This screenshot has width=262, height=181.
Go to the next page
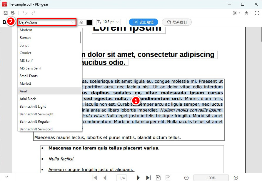pos(138,177)
